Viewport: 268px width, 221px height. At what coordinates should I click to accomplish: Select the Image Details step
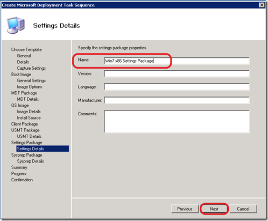29,112
